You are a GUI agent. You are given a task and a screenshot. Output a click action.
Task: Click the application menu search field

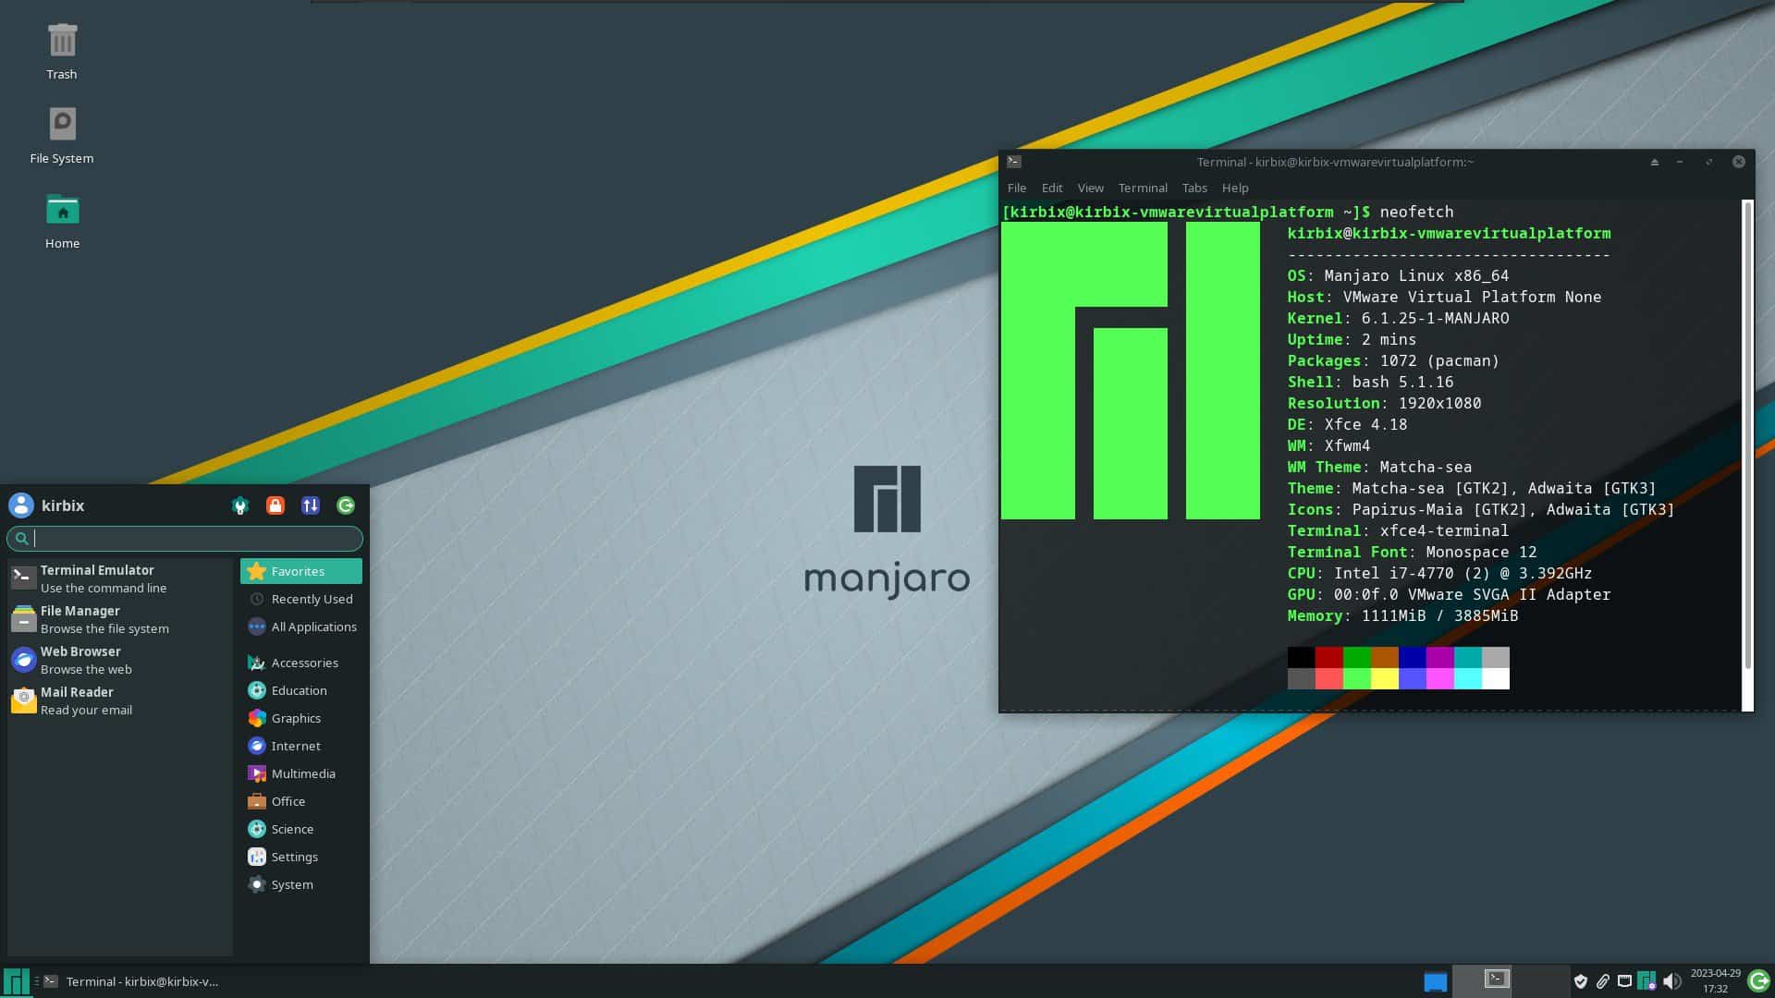(x=185, y=539)
